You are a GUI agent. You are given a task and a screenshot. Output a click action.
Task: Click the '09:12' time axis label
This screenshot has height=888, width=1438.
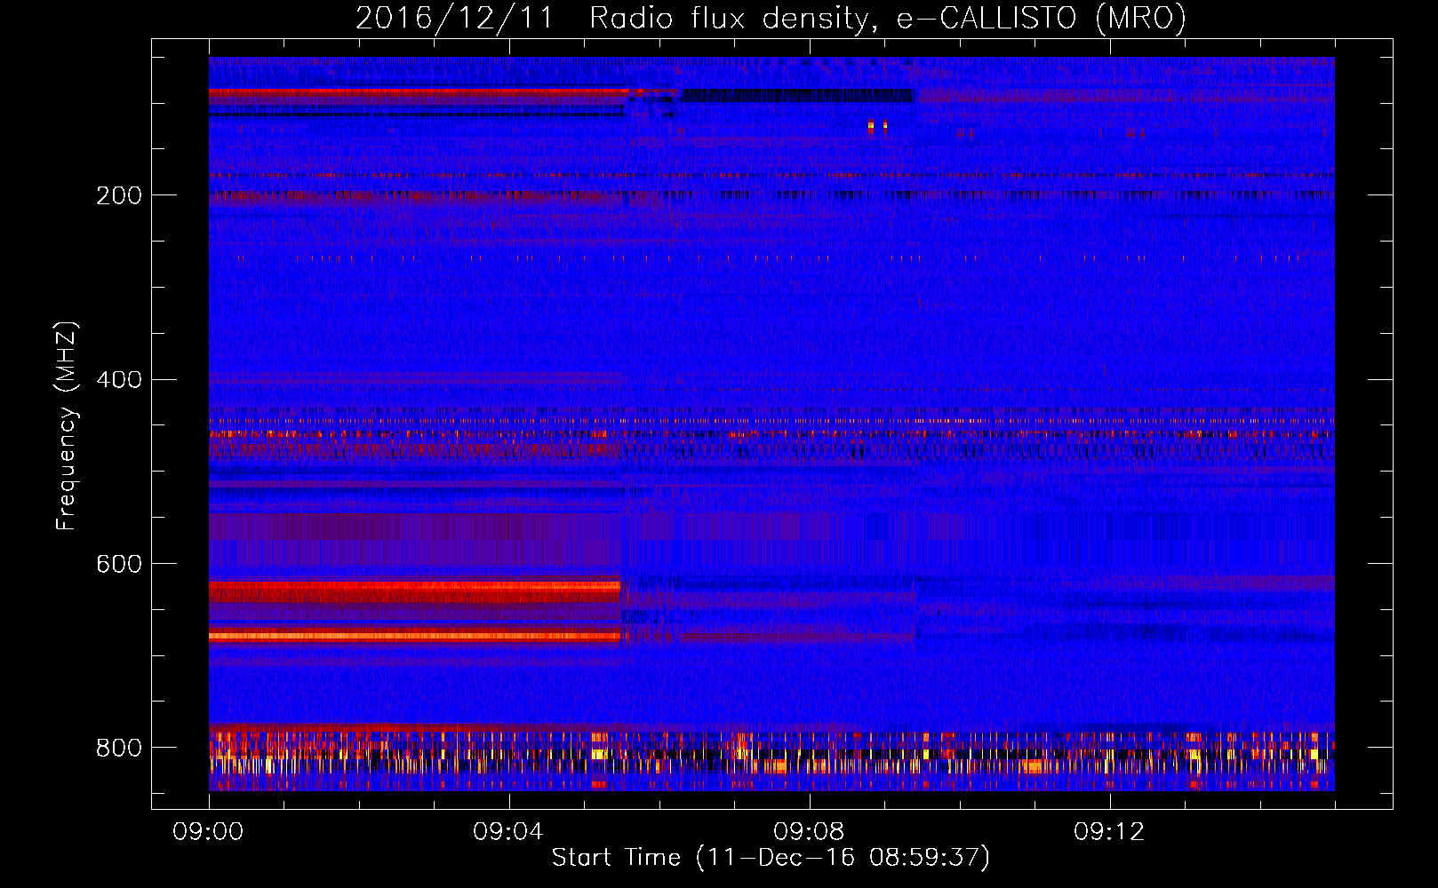[x=1109, y=832]
